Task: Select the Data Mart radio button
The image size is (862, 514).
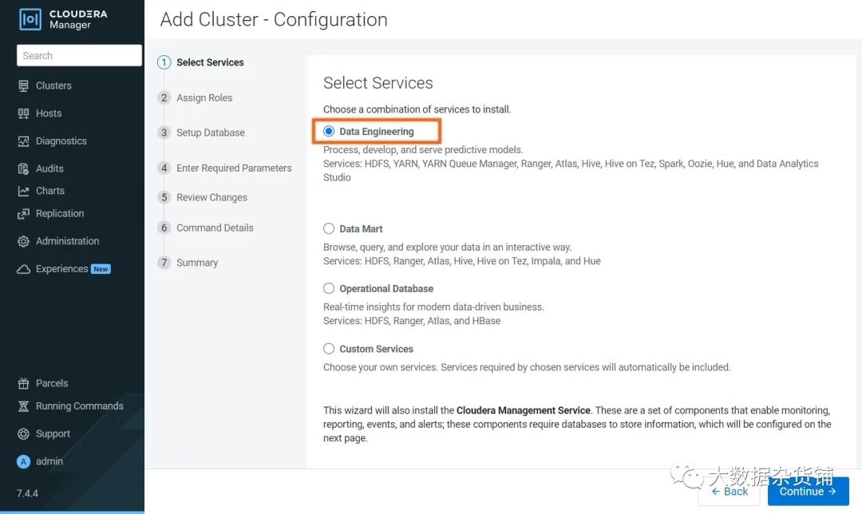Action: 329,229
